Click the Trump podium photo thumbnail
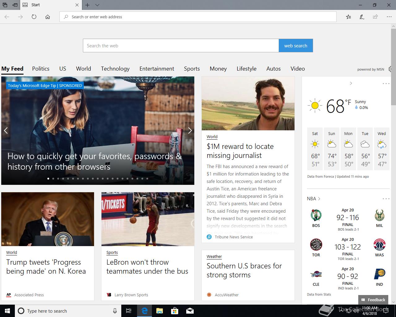This screenshot has width=396, height=317. coord(48,219)
